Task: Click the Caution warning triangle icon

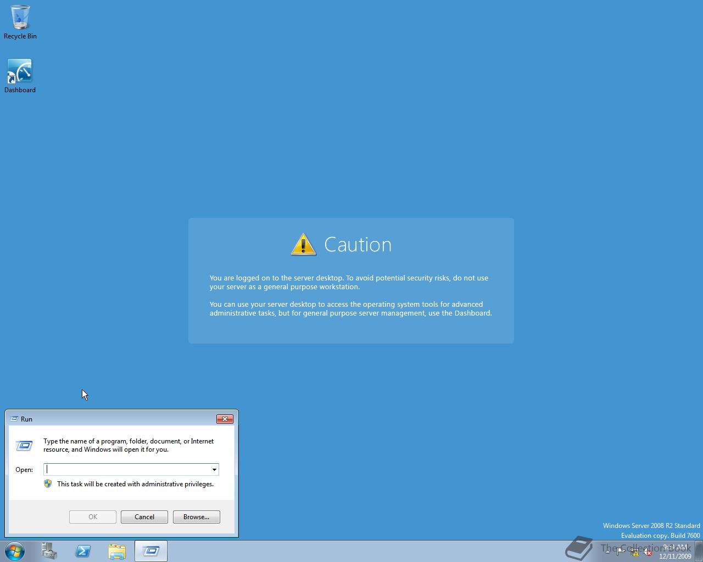Action: (x=303, y=244)
